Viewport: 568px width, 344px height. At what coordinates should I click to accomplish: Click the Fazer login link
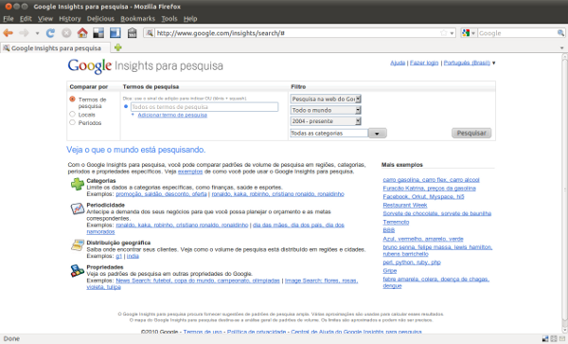point(424,63)
